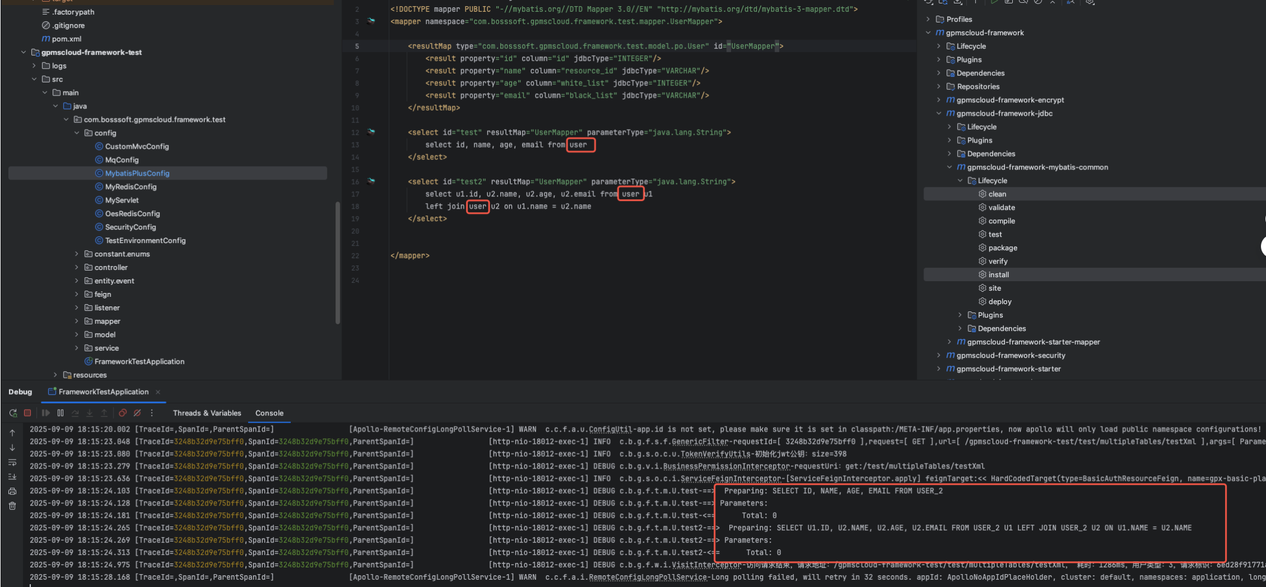The width and height of the screenshot is (1266, 587).
Task: Open the MybatisPlusConfig class
Action: point(137,173)
